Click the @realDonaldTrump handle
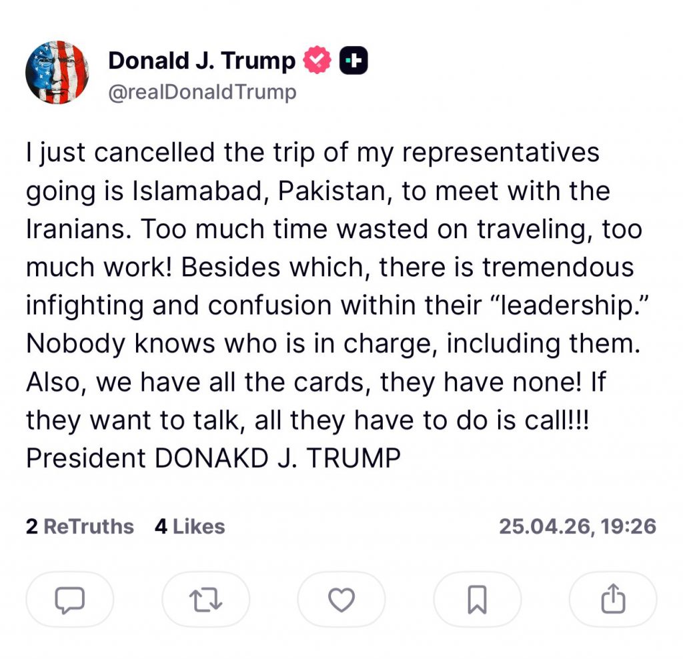This screenshot has width=683, height=659. click(202, 92)
